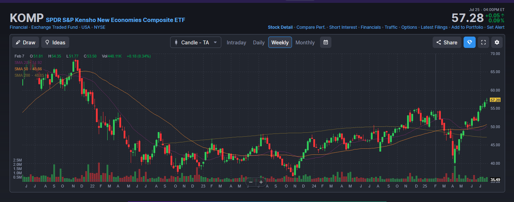Zoom out the chart with the minus button
The width and height of the screenshot is (514, 202).
tap(251, 182)
